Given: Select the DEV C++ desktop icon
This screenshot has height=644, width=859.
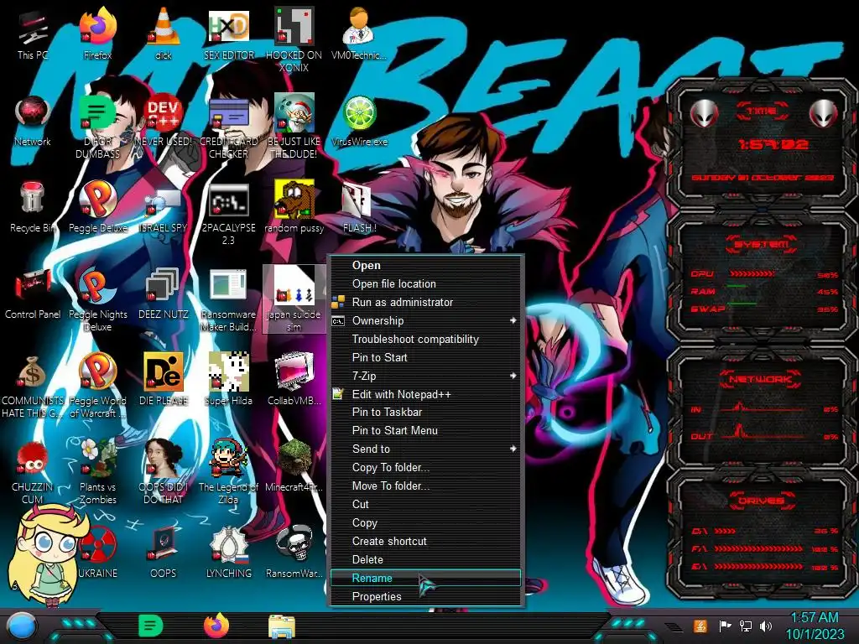Looking at the screenshot, I should [164, 121].
